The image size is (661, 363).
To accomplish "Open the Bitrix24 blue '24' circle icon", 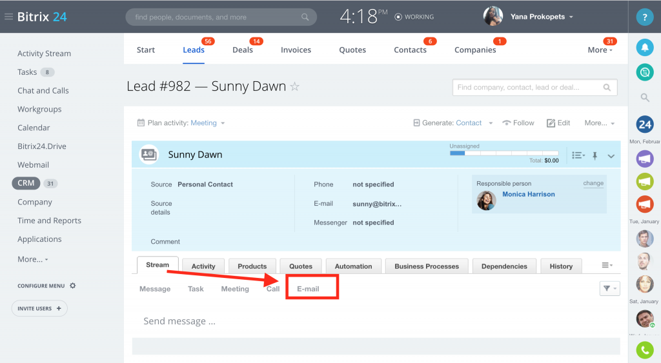I will (x=645, y=124).
